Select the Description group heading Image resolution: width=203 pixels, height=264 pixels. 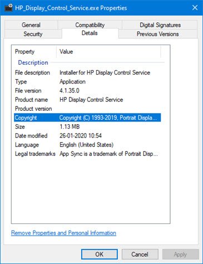click(33, 62)
